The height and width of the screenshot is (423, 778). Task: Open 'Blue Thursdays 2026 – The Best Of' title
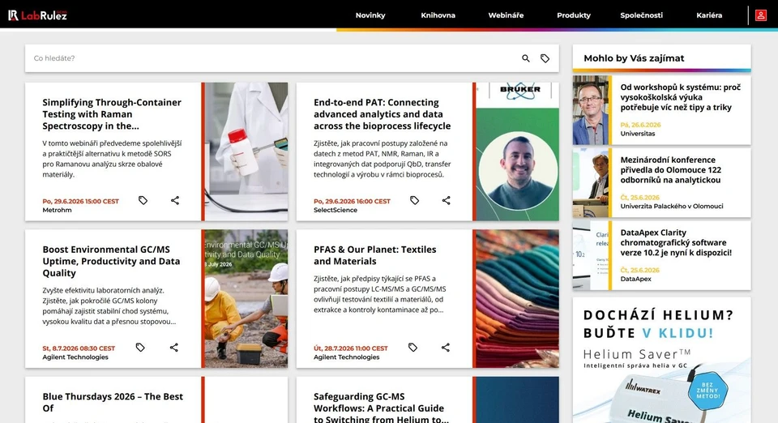113,402
